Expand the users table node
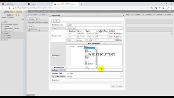 pos(4,38)
